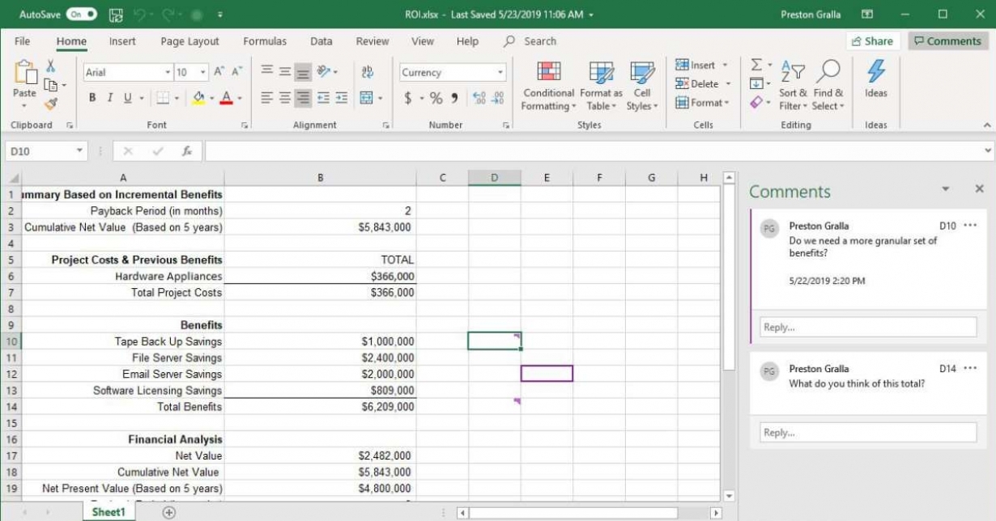The height and width of the screenshot is (521, 996).
Task: Click the Reply field under D10 comment
Action: pyautogui.click(x=867, y=328)
